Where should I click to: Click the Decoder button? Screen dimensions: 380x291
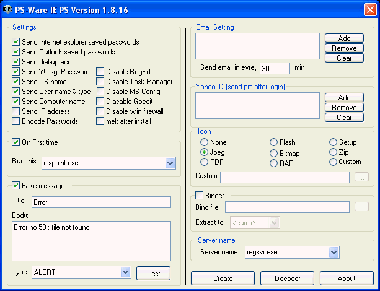[x=287, y=279]
